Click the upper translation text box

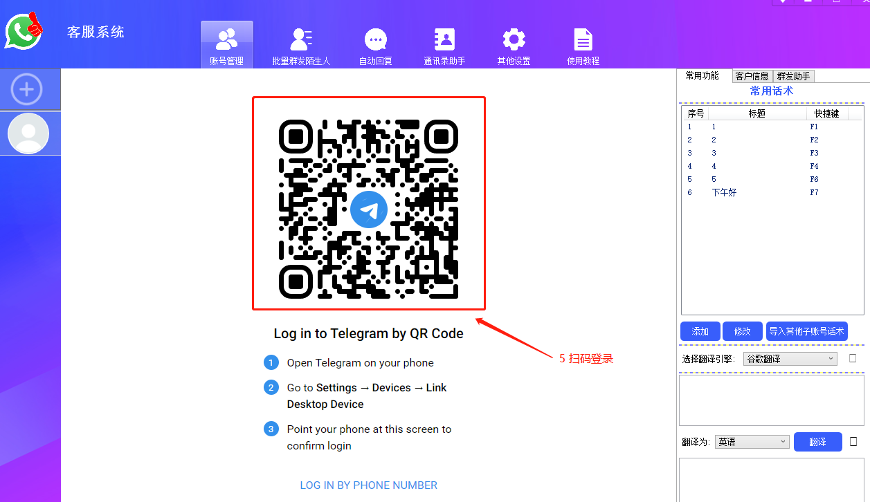pyautogui.click(x=772, y=400)
